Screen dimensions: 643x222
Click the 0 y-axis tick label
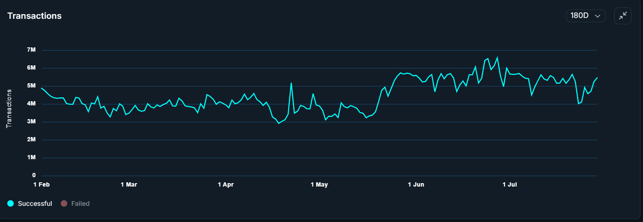(33, 175)
